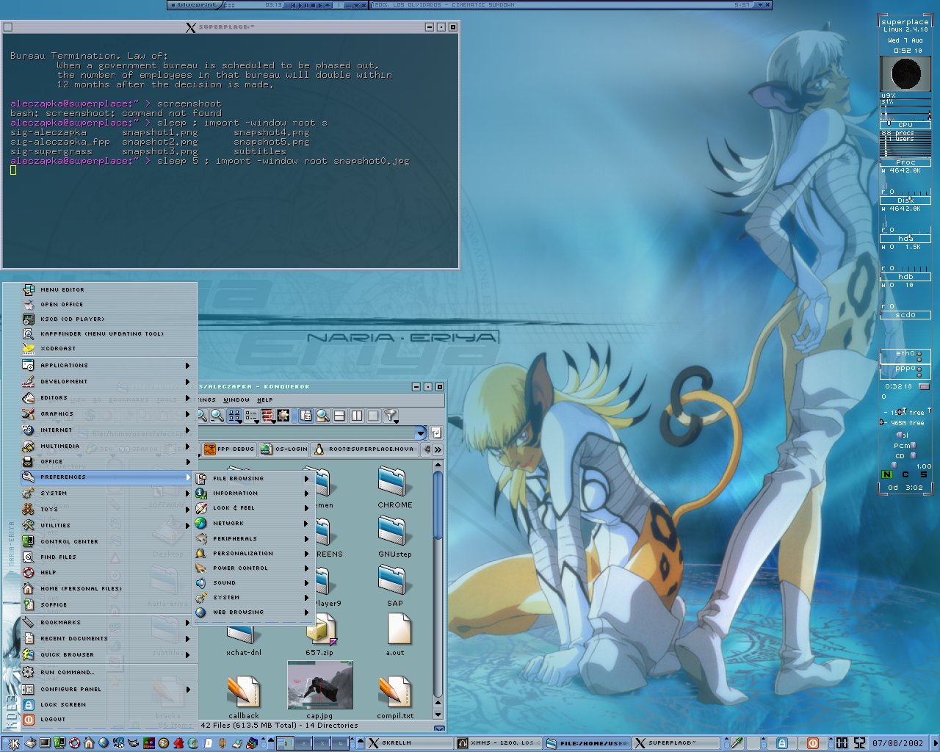This screenshot has width=940, height=752.
Task: Select list view mode in Konqueror toolbar
Action: [x=251, y=416]
